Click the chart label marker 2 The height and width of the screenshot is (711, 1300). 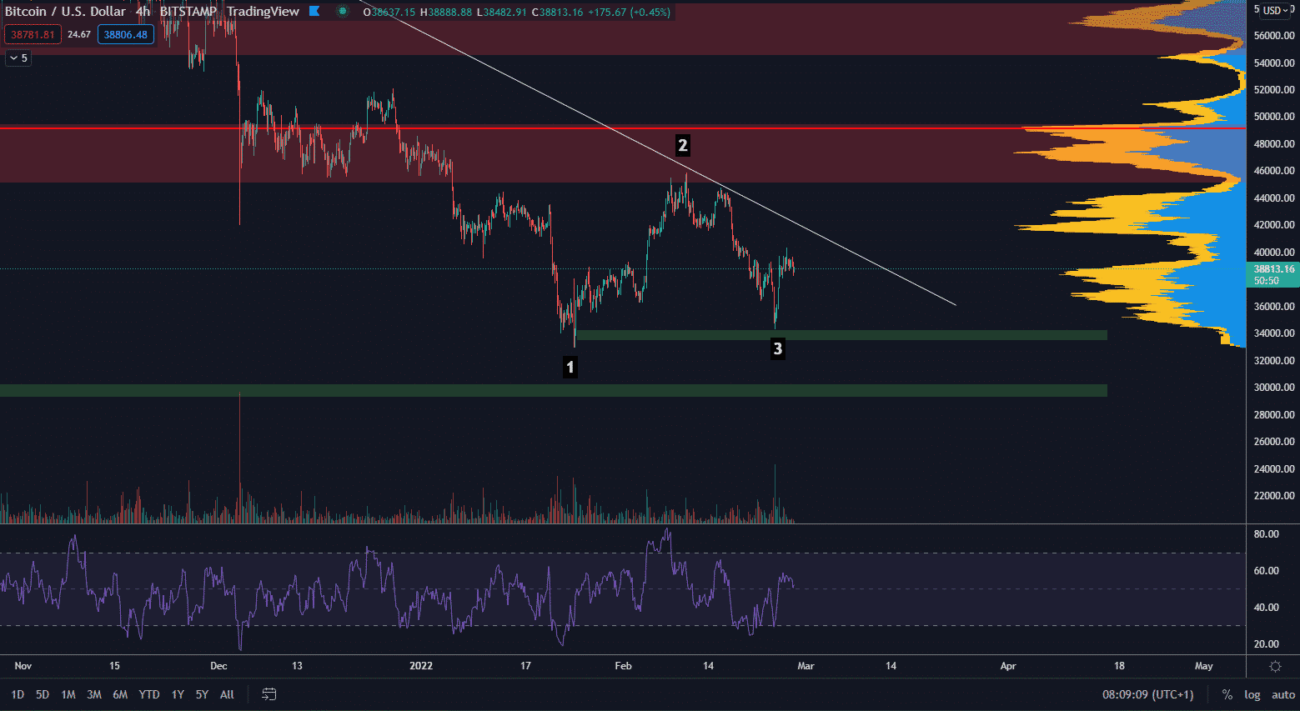pos(682,146)
